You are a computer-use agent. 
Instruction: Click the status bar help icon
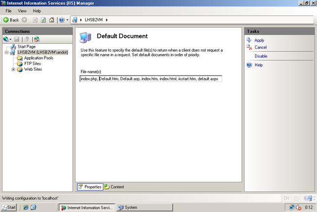(308, 198)
